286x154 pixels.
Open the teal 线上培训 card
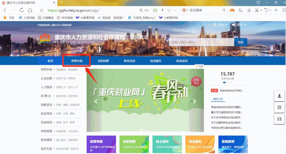point(167,144)
